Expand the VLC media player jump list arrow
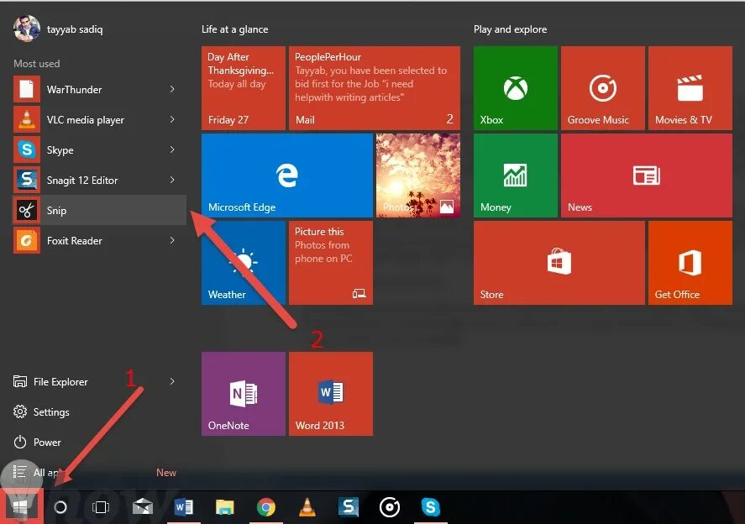This screenshot has width=745, height=524. click(172, 120)
